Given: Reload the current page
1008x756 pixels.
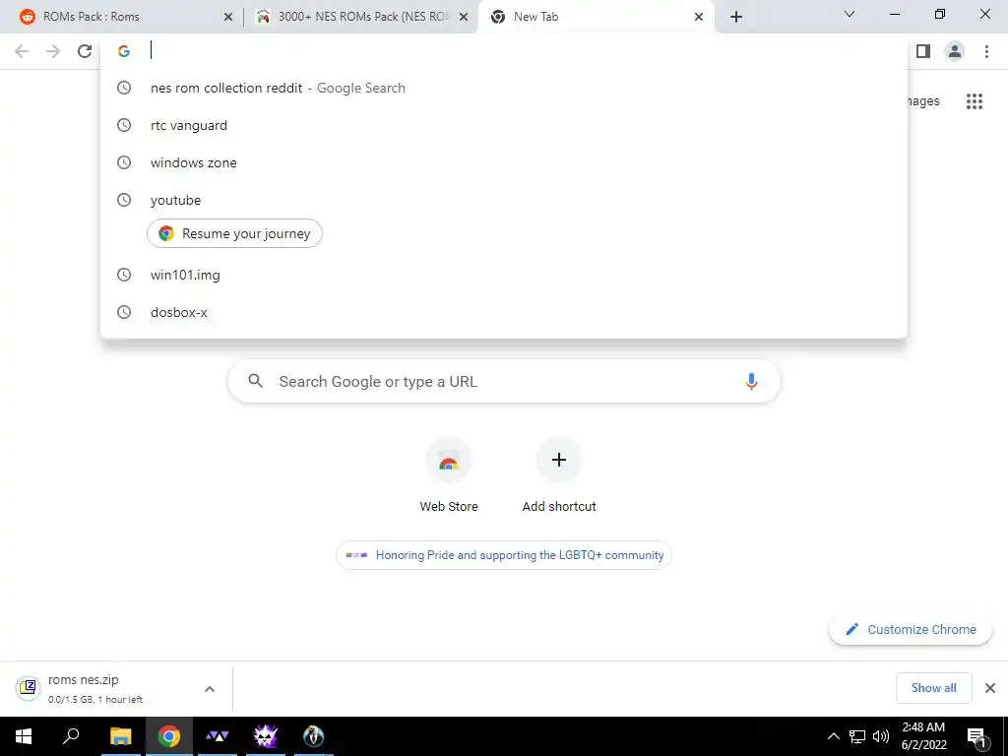Looking at the screenshot, I should [x=85, y=51].
